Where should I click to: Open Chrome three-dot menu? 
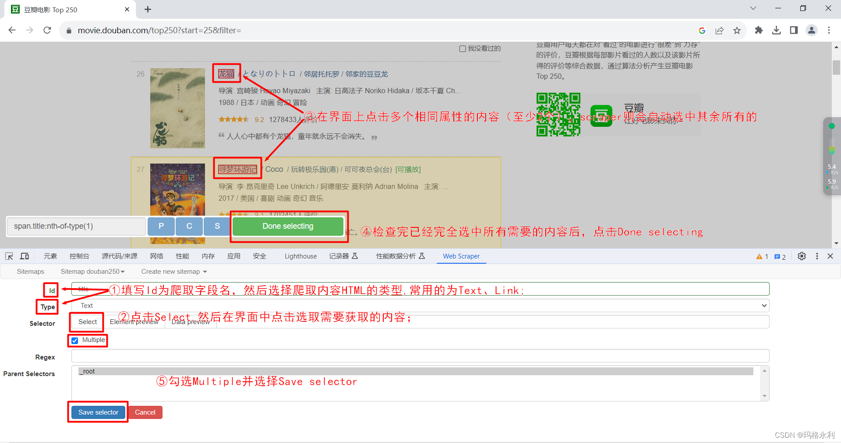click(x=829, y=30)
